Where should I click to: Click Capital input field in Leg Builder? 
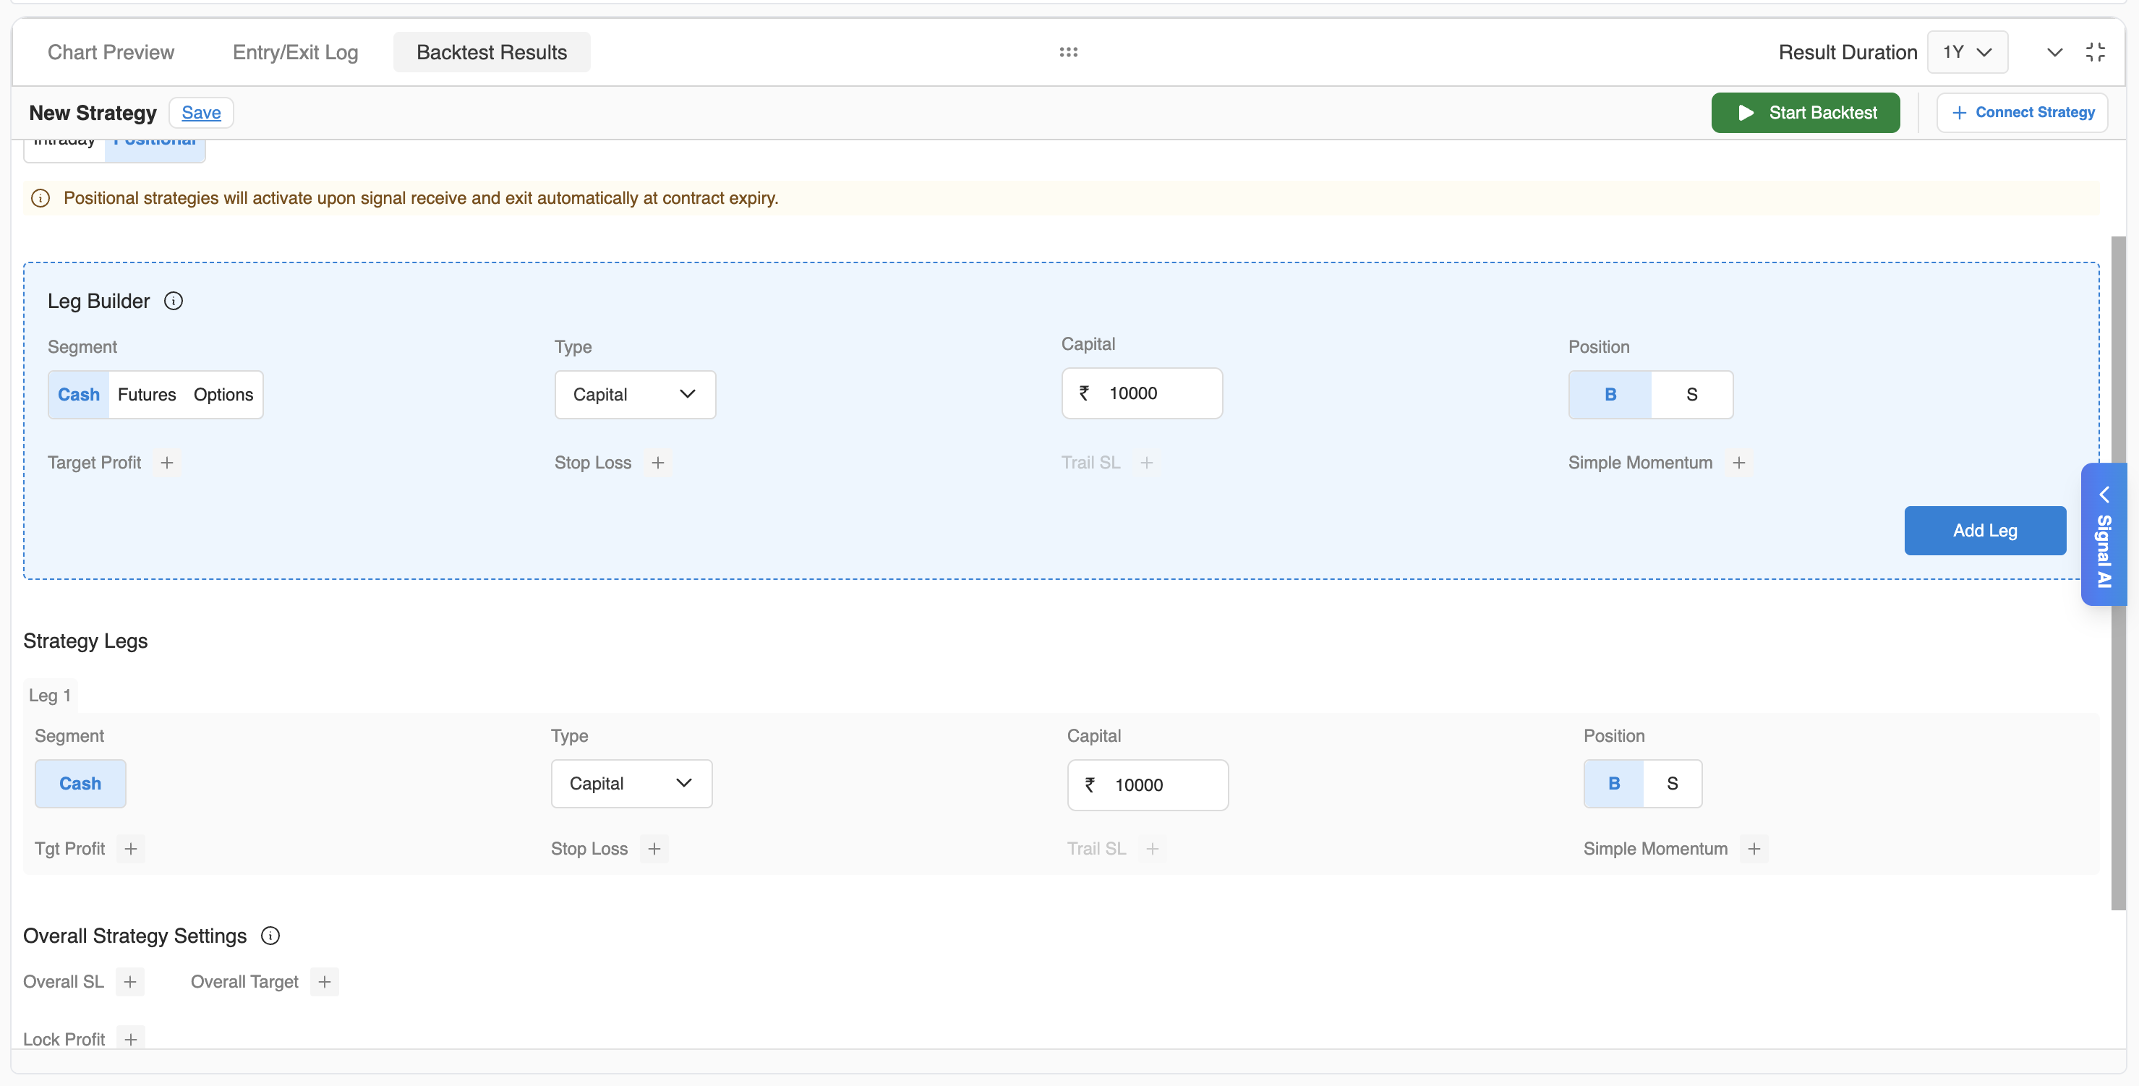pos(1142,393)
